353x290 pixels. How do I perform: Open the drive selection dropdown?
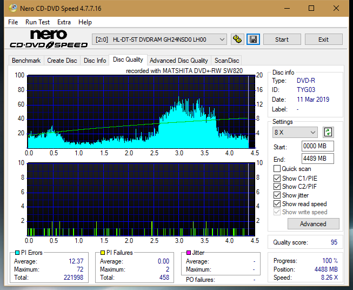(159, 39)
